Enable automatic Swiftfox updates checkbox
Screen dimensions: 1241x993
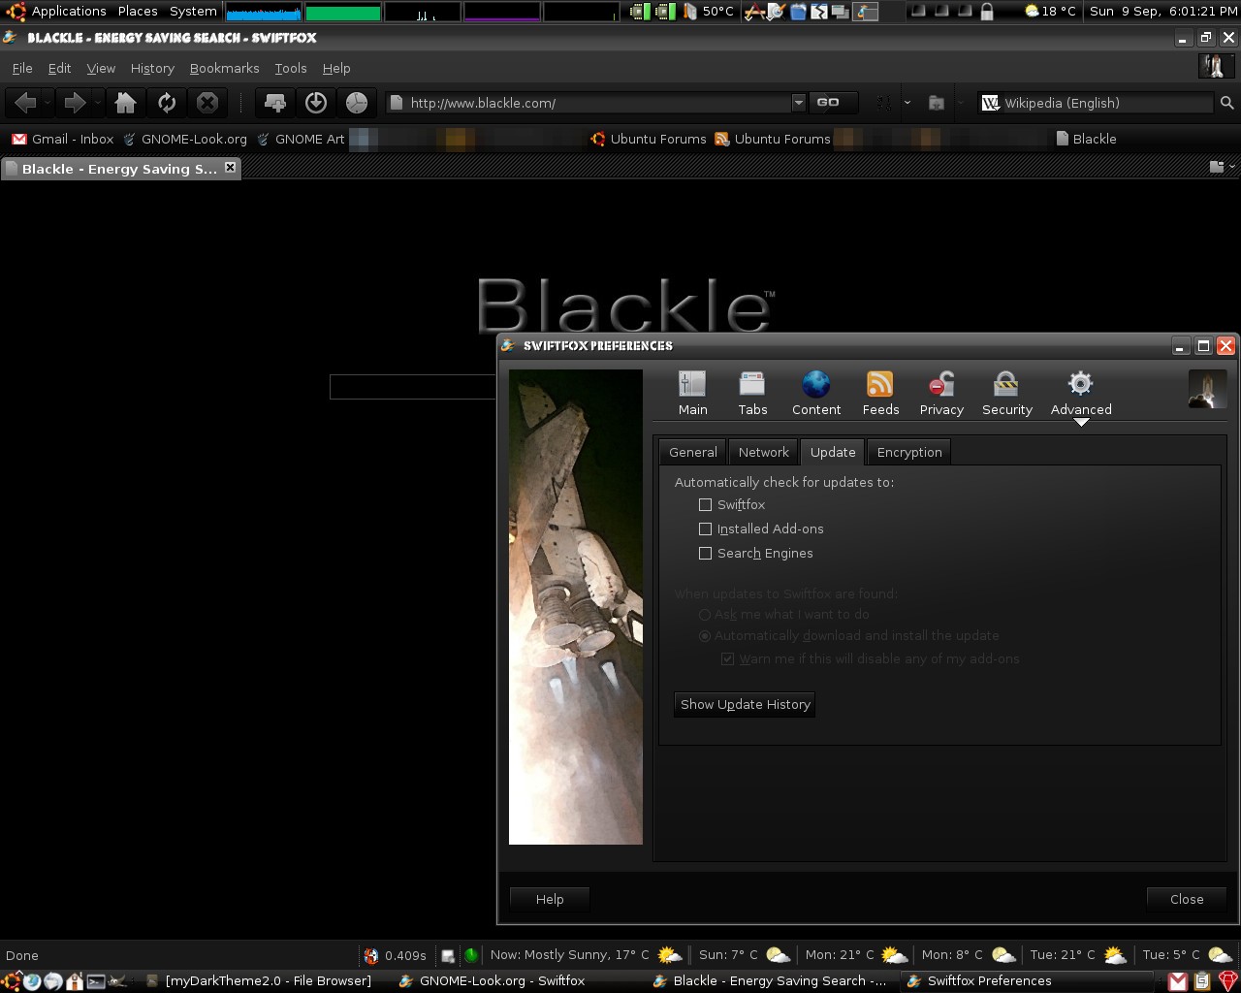[705, 504]
